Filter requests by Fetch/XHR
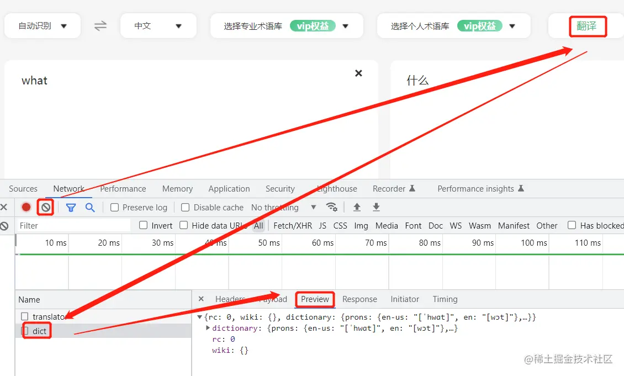The image size is (624, 376). [293, 226]
